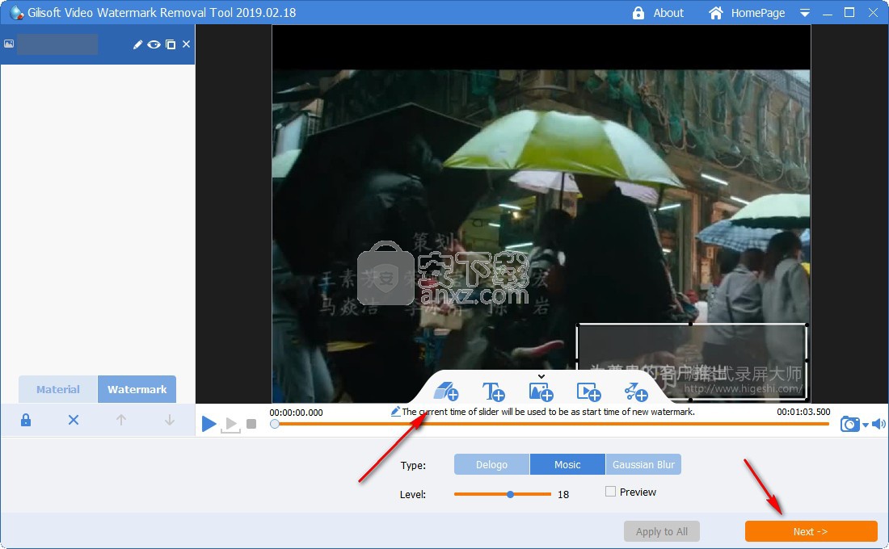Screen dimensions: 889x549
Task: Toggle visibility with the eye icon
Action: 154,44
